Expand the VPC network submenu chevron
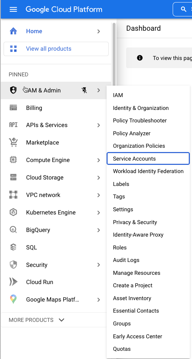This screenshot has width=192, height=359. coord(99,195)
